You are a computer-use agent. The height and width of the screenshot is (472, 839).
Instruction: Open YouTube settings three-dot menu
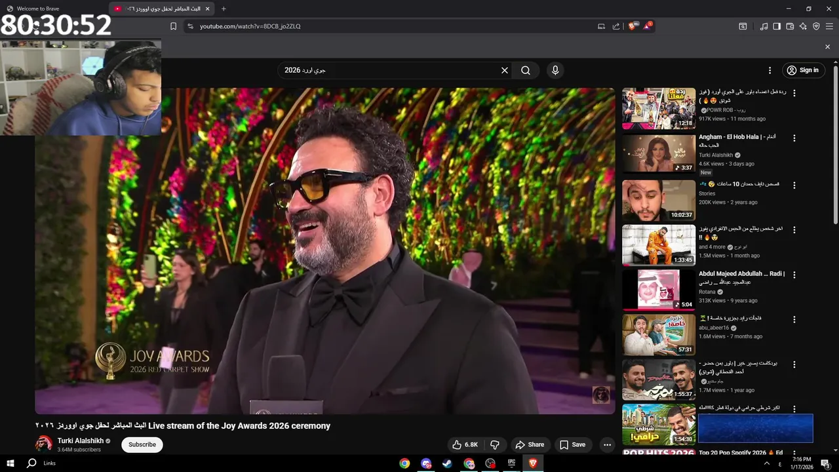click(x=770, y=70)
